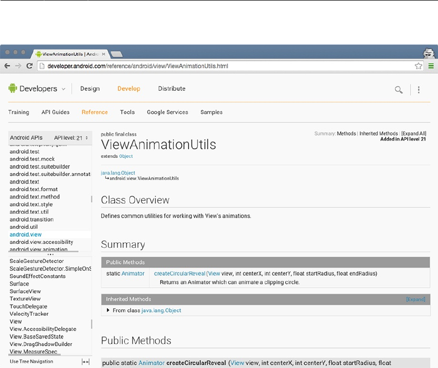Viewport: 438px width, 368px height.
Task: Close the ViewAnimationUtils browser tab
Action: [104, 54]
